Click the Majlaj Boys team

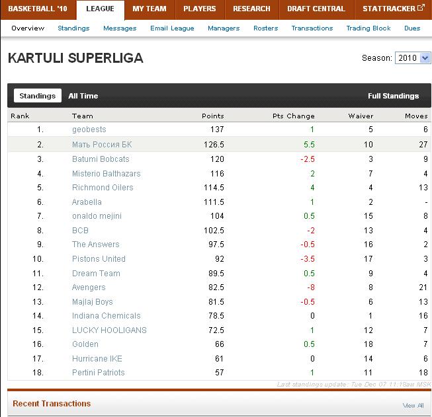[x=93, y=302]
